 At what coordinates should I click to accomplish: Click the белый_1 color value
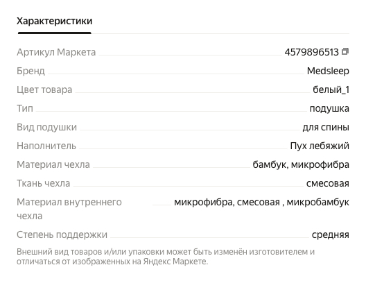point(331,89)
